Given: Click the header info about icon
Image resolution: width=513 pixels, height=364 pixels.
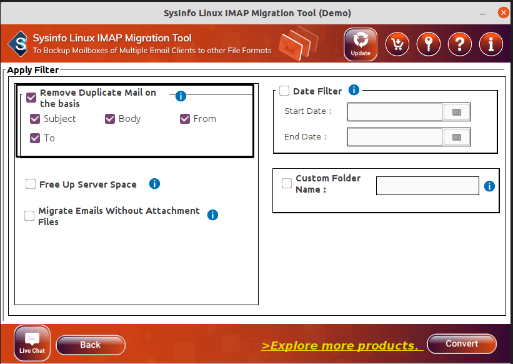Looking at the screenshot, I should pyautogui.click(x=491, y=44).
